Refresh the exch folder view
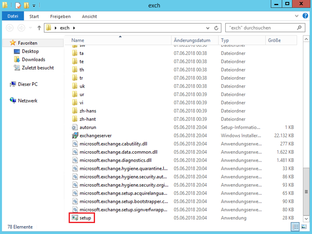Image resolution: width=312 pixels, height=234 pixels. [x=216, y=28]
